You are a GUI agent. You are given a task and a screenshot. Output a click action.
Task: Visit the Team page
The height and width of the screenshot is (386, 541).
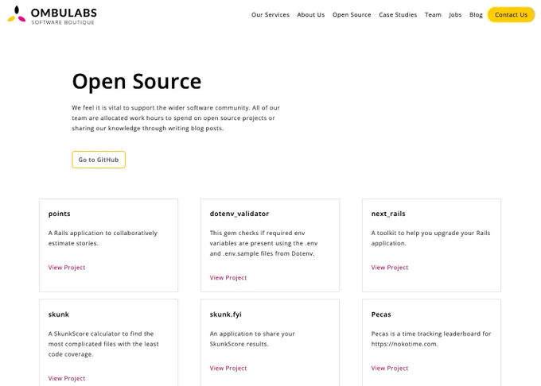pos(433,15)
